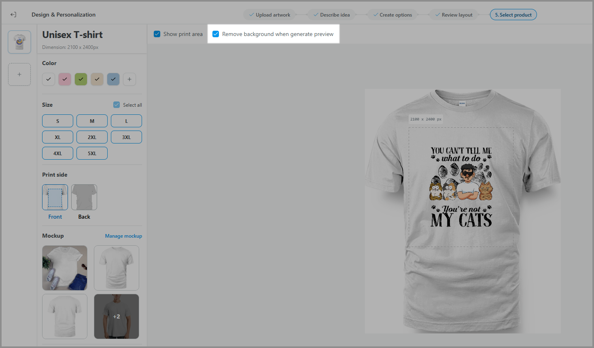The height and width of the screenshot is (348, 594).
Task: Toggle Show print area checkbox
Action: click(x=157, y=34)
